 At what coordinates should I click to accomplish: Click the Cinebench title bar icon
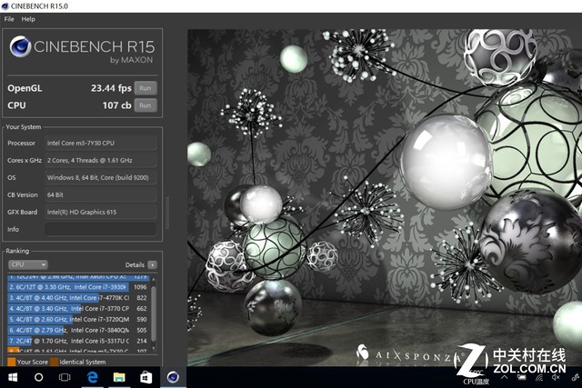pos(5,6)
